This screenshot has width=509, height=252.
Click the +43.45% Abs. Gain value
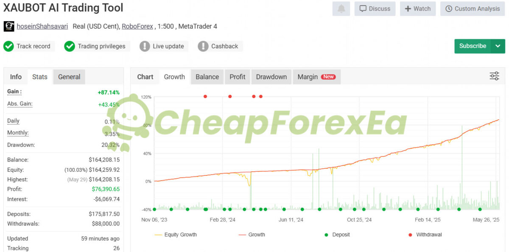click(109, 104)
